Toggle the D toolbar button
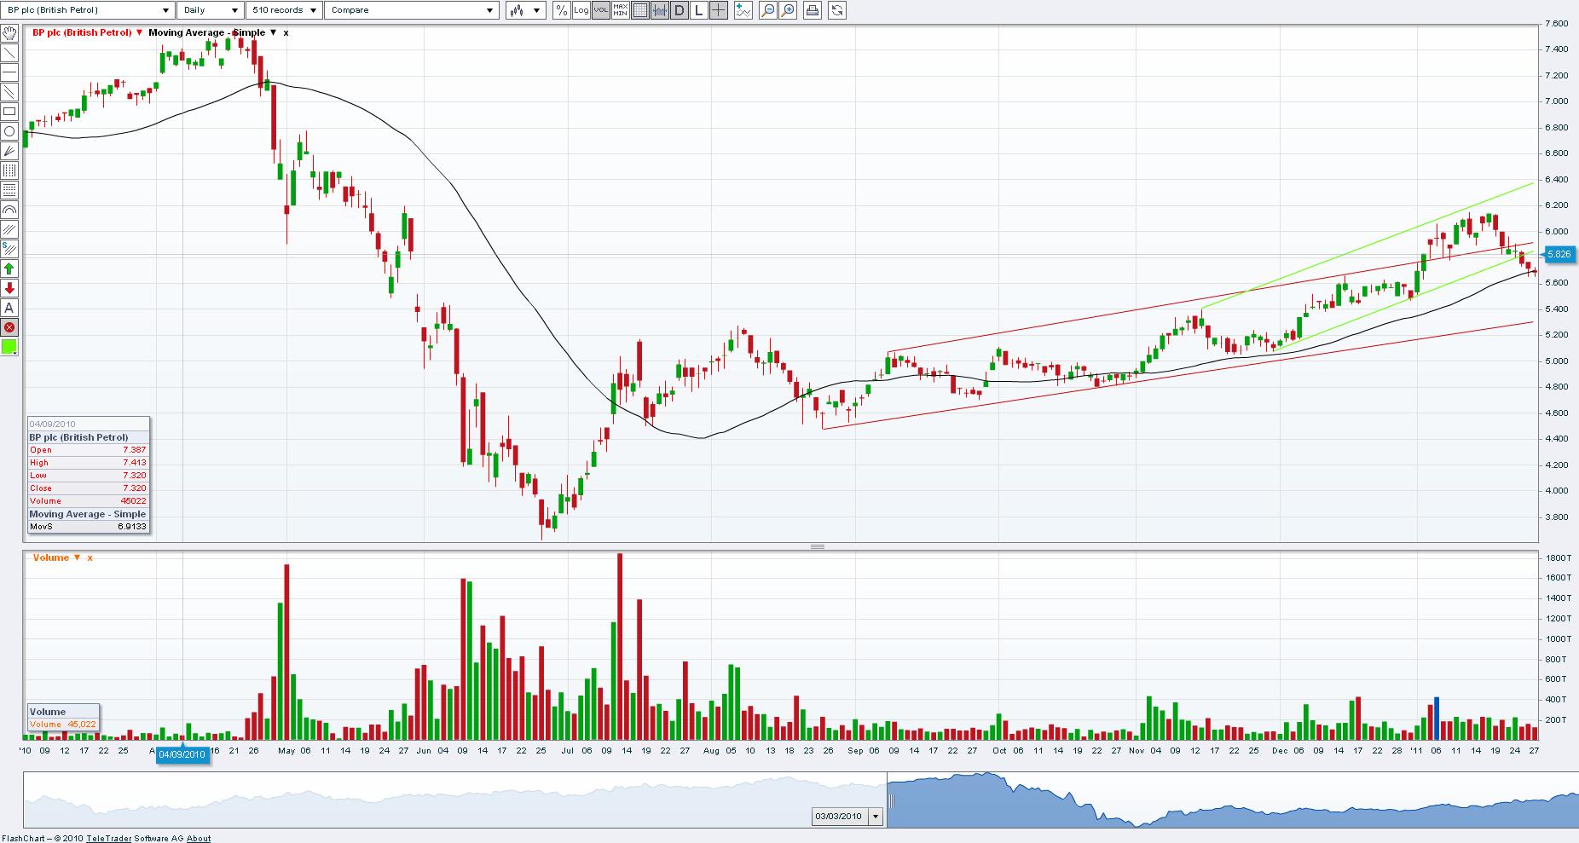 coord(679,10)
